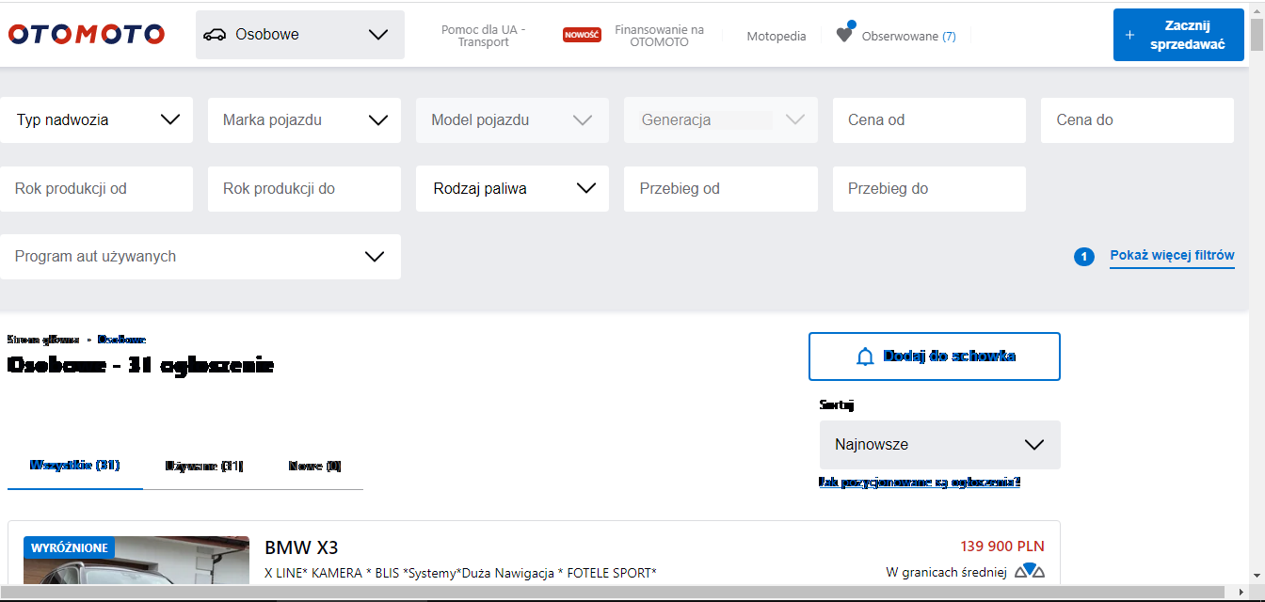Click the Przebieg do input field
This screenshot has width=1265, height=602.
coord(929,188)
